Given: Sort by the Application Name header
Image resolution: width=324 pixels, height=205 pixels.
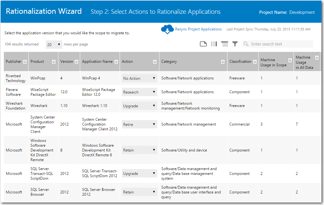Looking at the screenshot, I should pyautogui.click(x=97, y=61).
